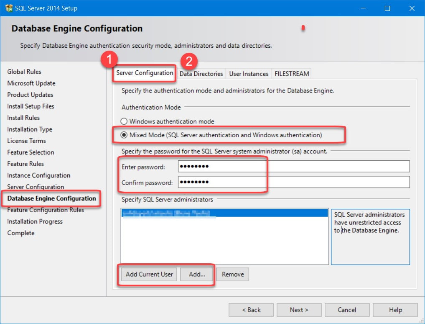Open the FILESTREAM tab

click(292, 74)
